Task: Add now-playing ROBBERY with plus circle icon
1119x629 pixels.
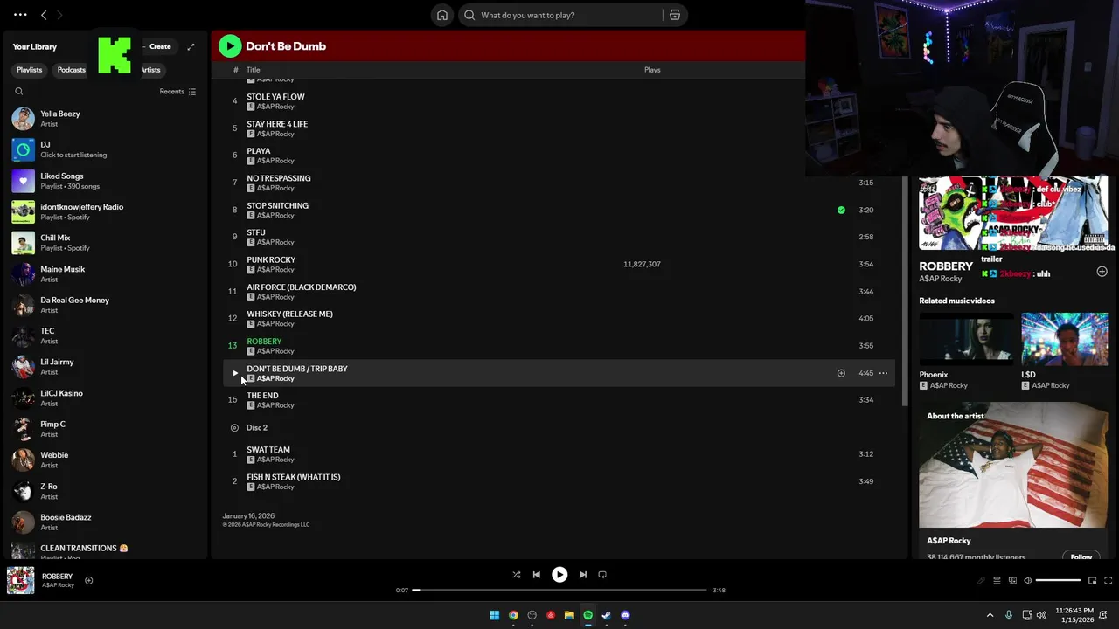Action: click(88, 580)
